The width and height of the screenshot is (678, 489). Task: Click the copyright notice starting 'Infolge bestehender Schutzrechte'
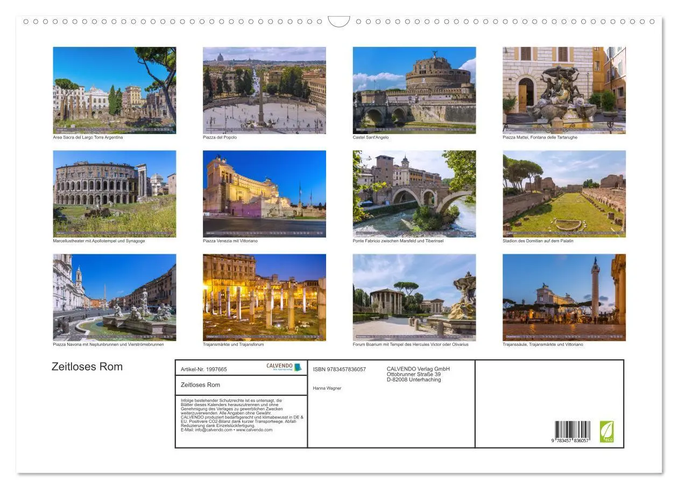coord(232,407)
